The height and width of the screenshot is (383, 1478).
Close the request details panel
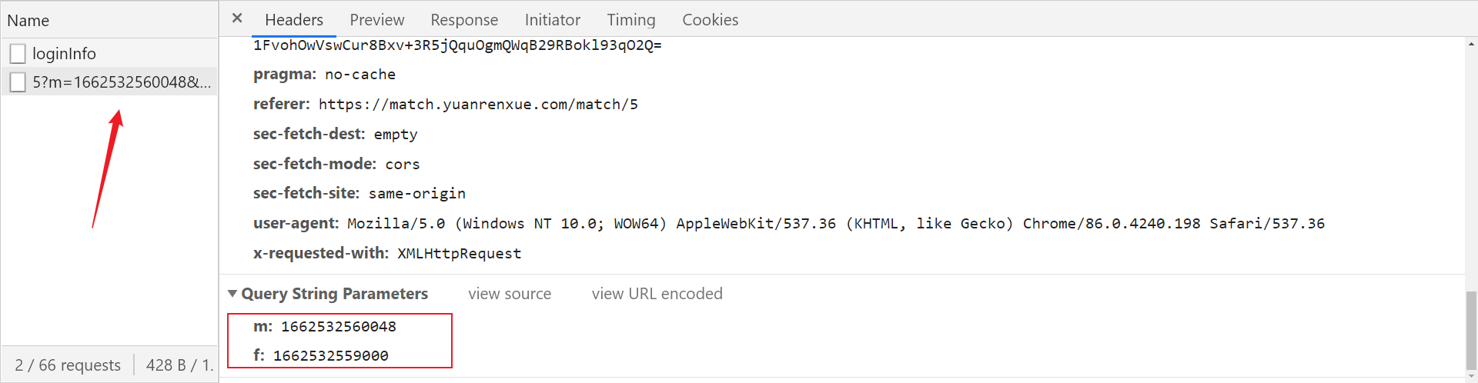[237, 18]
